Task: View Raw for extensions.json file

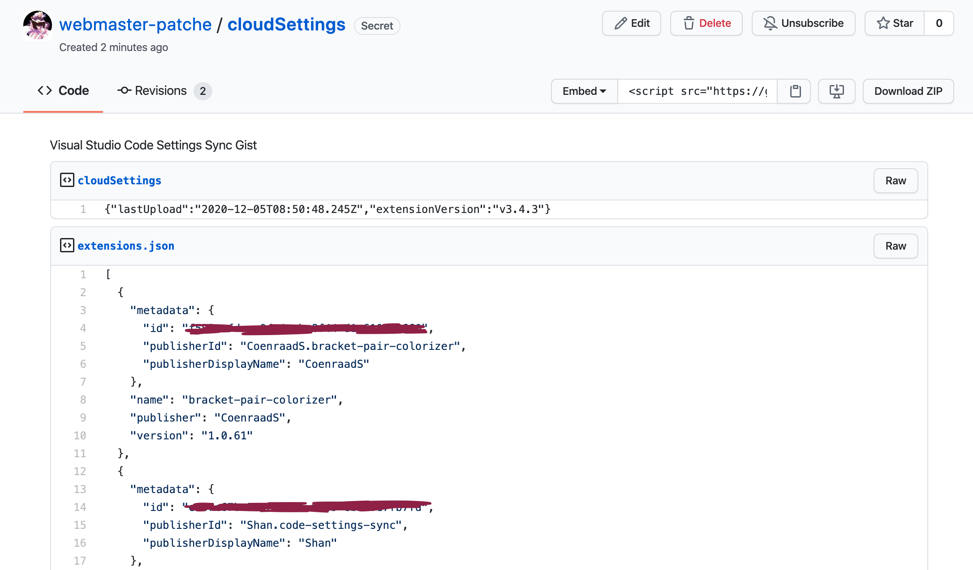Action: (x=896, y=246)
